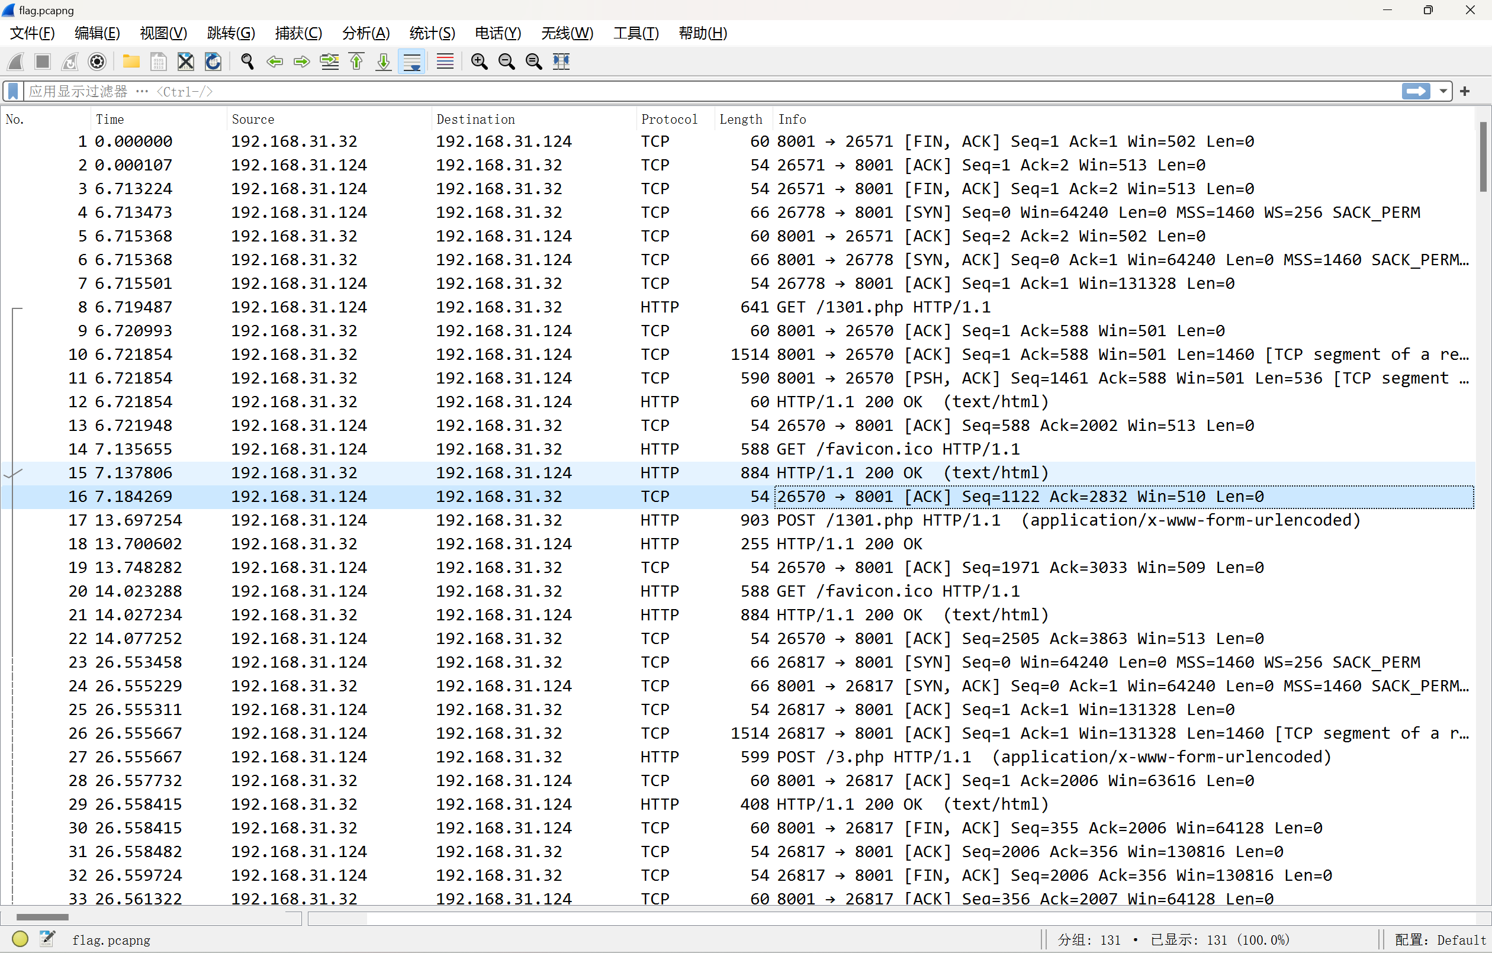Open the 编辑(E) menu
Image resolution: width=1492 pixels, height=953 pixels.
pyautogui.click(x=97, y=33)
